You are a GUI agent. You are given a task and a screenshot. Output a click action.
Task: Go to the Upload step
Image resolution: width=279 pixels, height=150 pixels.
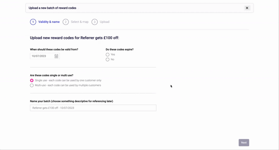point(105,22)
